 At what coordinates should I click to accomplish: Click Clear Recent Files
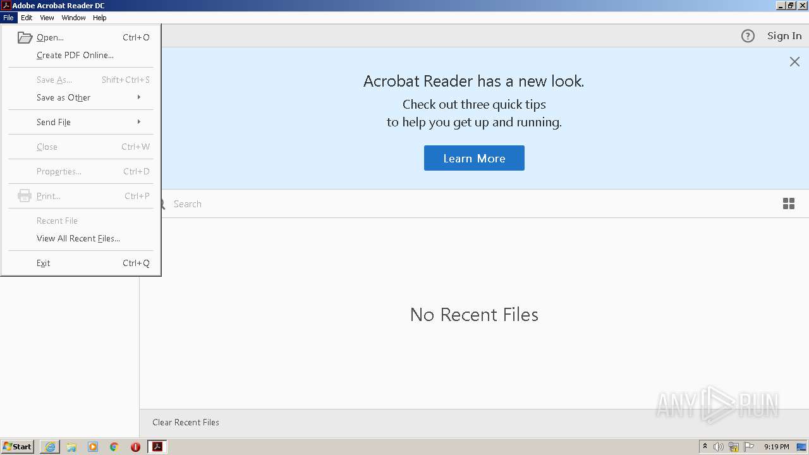click(186, 422)
